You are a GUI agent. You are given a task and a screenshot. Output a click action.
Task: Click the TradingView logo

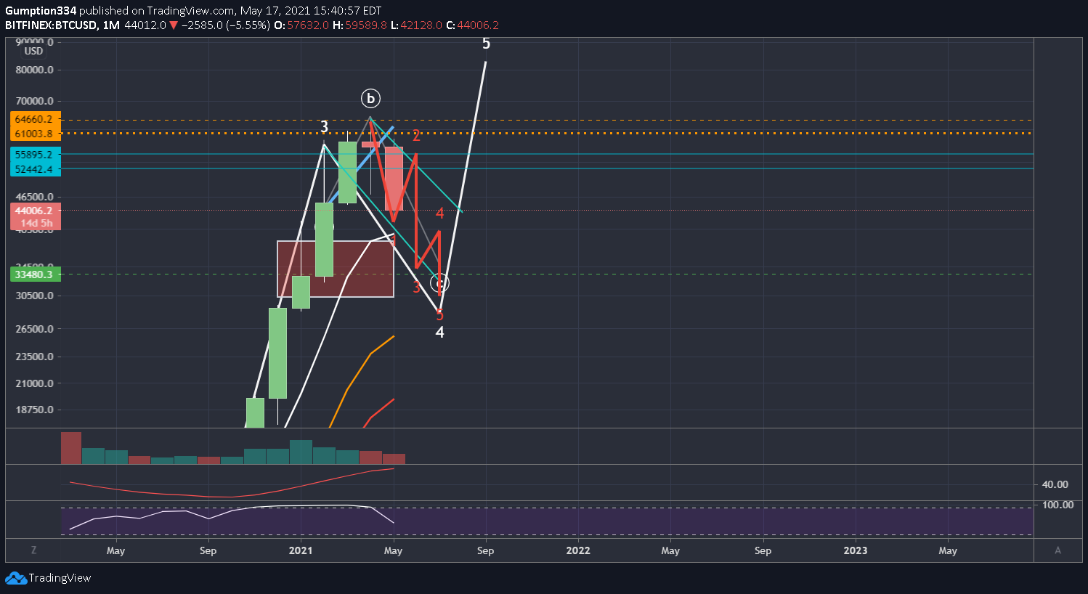tap(48, 578)
